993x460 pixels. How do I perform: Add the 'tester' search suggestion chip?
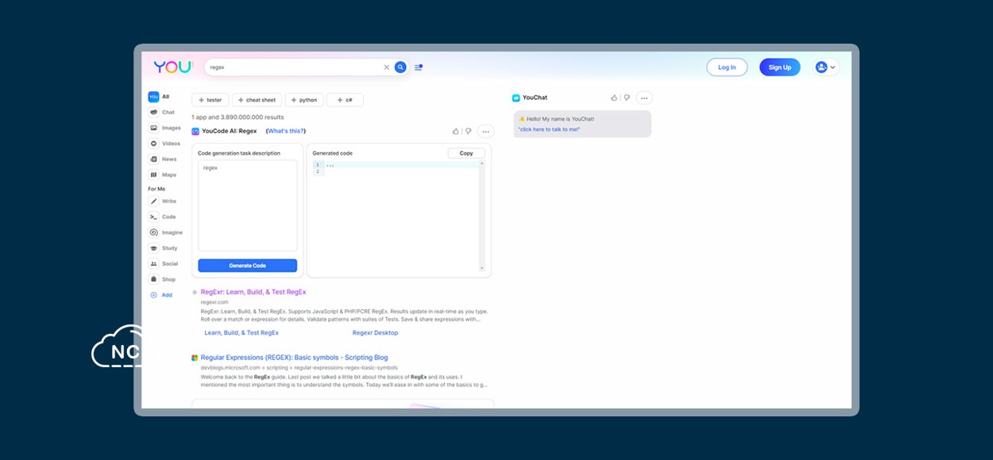[x=211, y=100]
